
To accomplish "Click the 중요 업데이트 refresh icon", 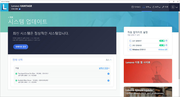I will tap(130, 41).
